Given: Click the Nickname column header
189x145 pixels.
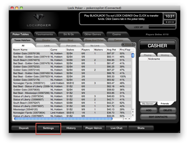Looking at the screenshot, I should tap(162, 59).
